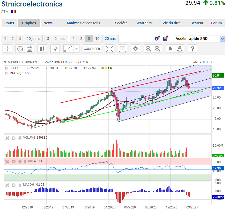236x210 pixels.
Task: Move VOLUME panel down arrow
Action: pos(20,138)
